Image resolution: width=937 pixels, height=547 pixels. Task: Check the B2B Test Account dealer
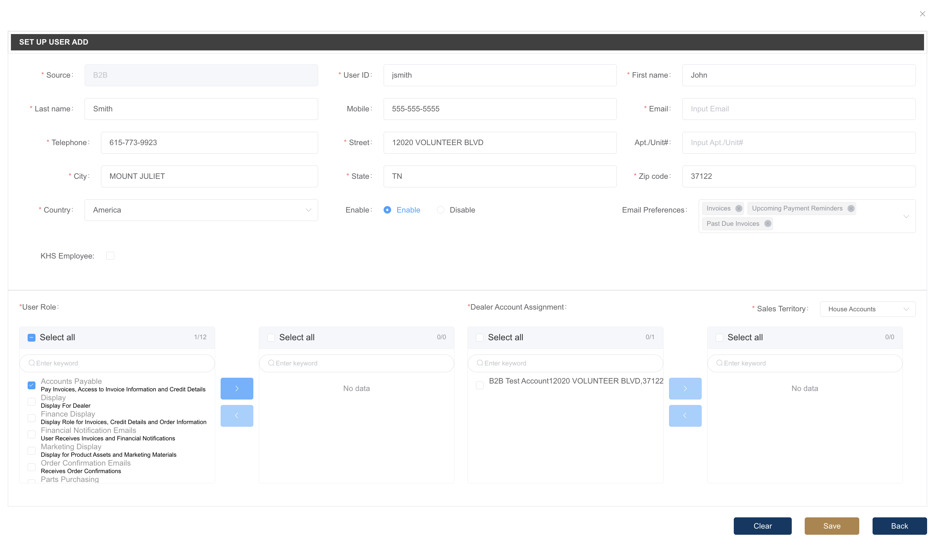[480, 385]
